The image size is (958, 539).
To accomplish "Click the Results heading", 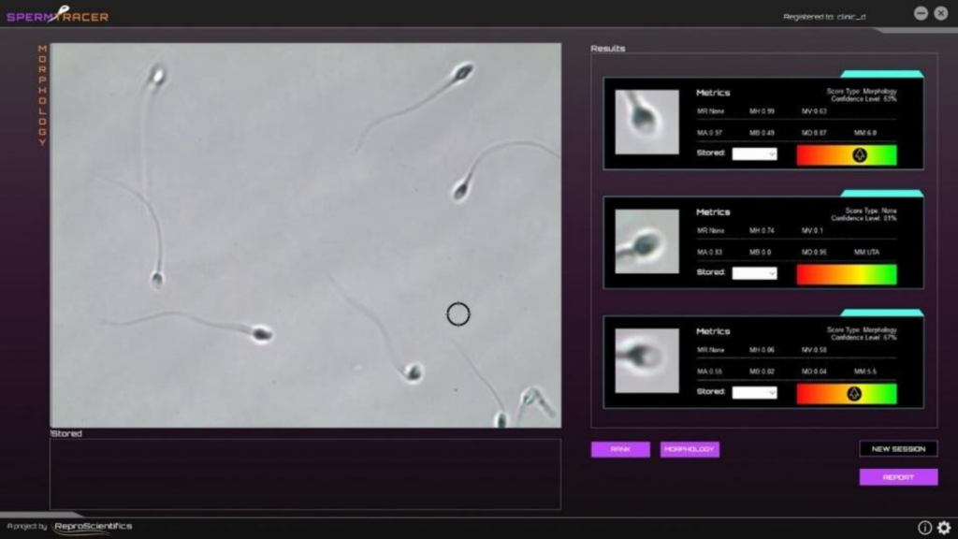I will [x=607, y=49].
